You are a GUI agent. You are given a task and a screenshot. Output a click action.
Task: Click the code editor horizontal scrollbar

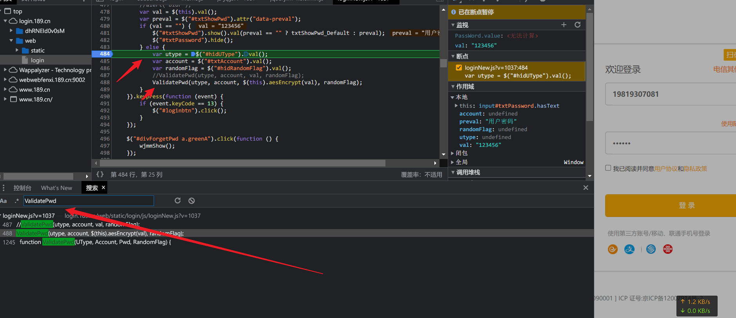point(242,163)
